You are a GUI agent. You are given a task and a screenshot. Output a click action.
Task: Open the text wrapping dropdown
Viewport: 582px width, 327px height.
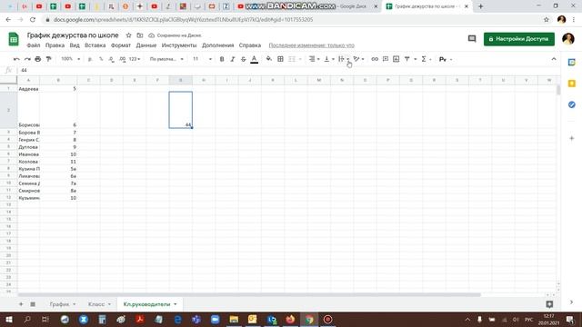344,59
